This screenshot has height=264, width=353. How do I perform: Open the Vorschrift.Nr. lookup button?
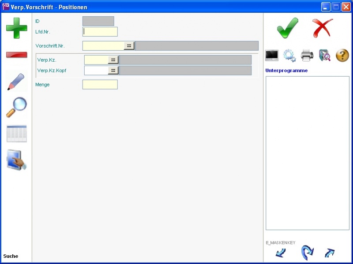tap(129, 46)
